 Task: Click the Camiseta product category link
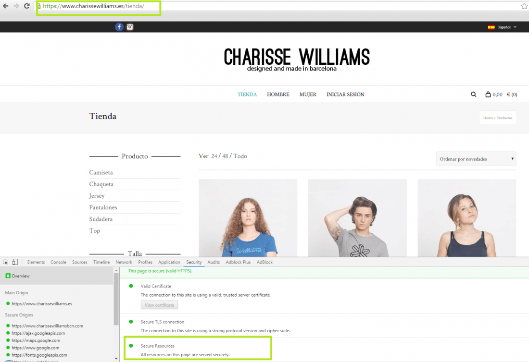[x=101, y=172]
